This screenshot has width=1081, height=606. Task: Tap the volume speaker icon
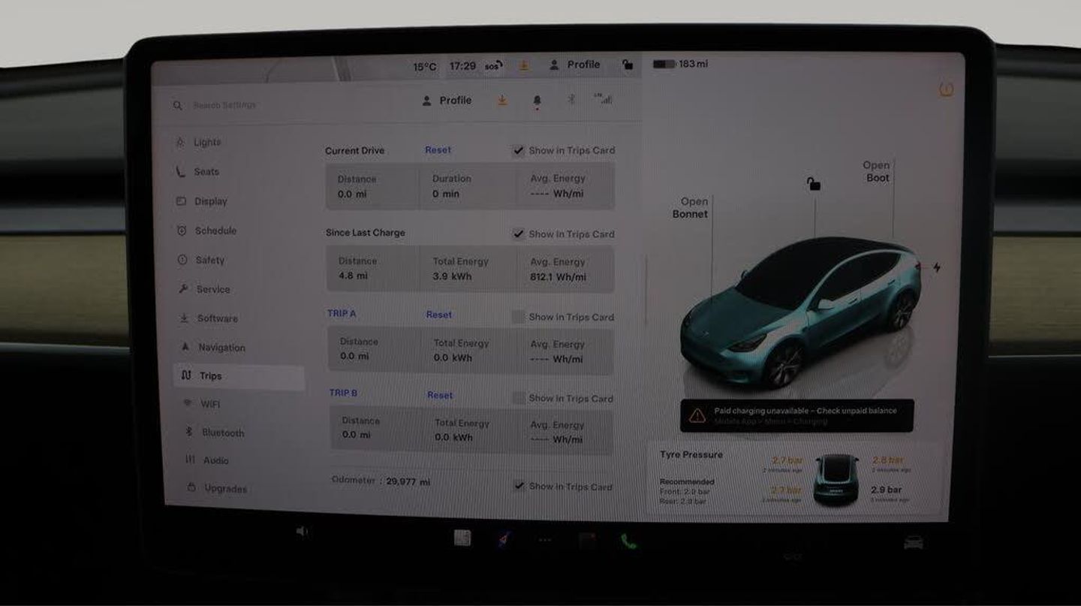[x=302, y=532]
